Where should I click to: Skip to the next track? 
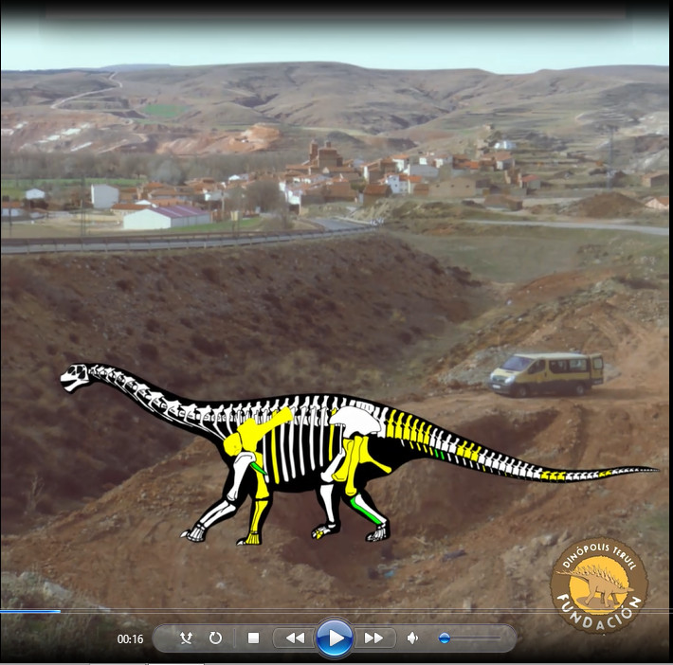(373, 638)
